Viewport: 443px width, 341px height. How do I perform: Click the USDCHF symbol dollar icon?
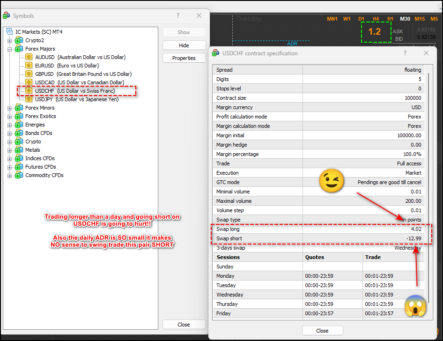click(29, 91)
